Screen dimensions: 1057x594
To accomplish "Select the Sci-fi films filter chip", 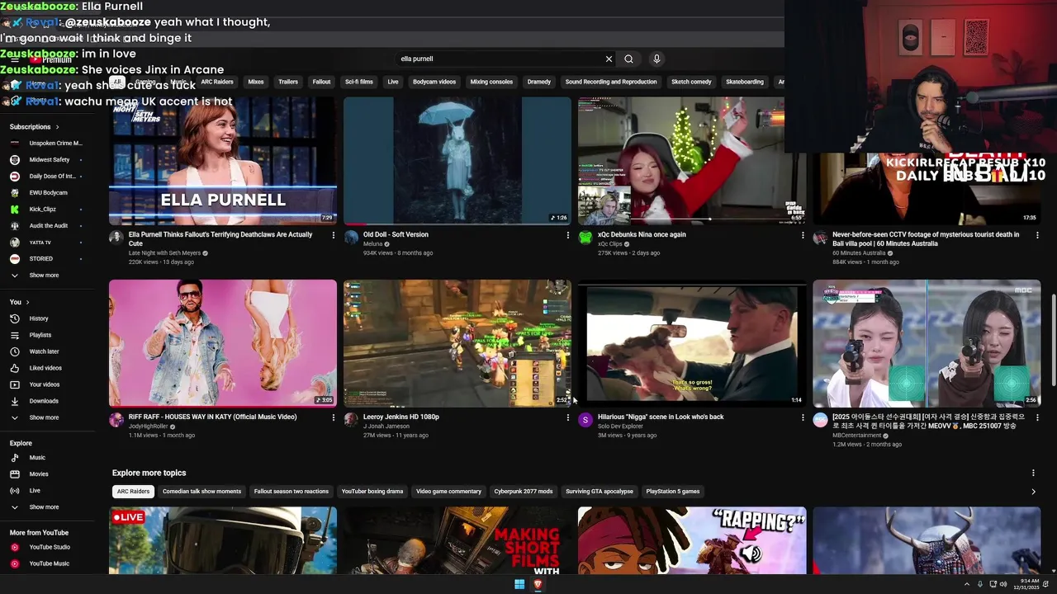I will coord(359,82).
